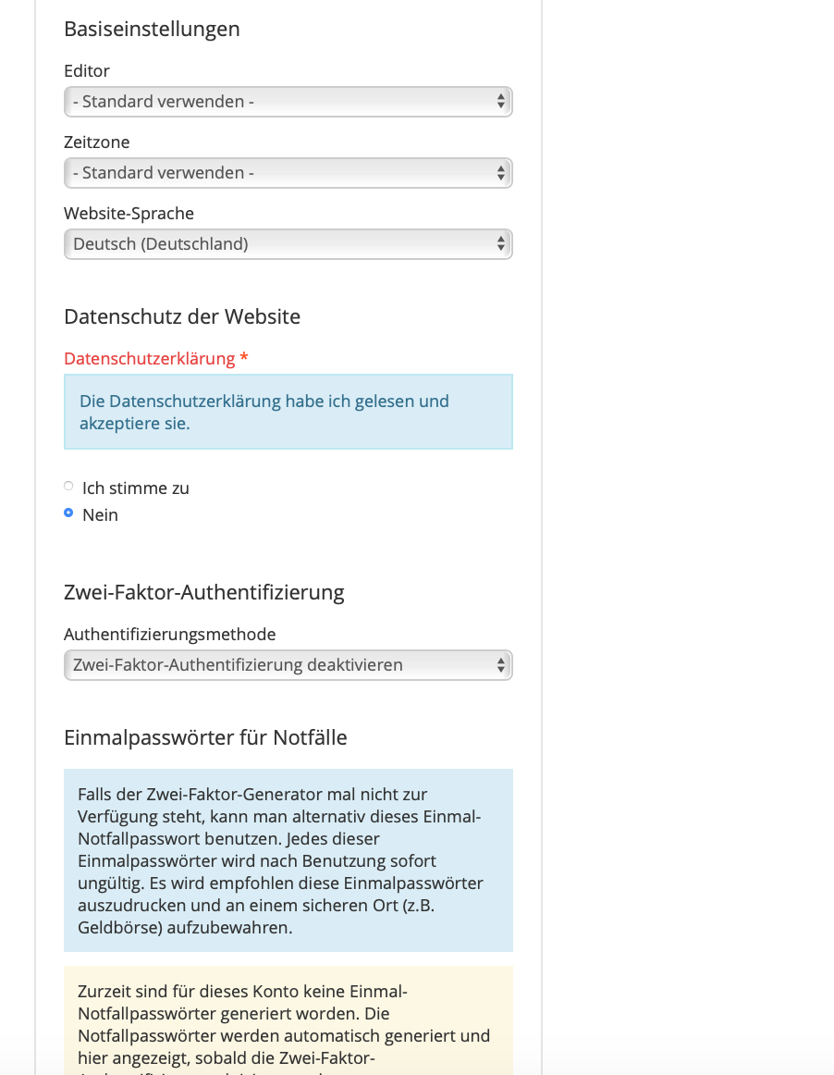Image resolution: width=834 pixels, height=1075 pixels.
Task: Open the Zeitzone dropdown
Action: (x=288, y=173)
